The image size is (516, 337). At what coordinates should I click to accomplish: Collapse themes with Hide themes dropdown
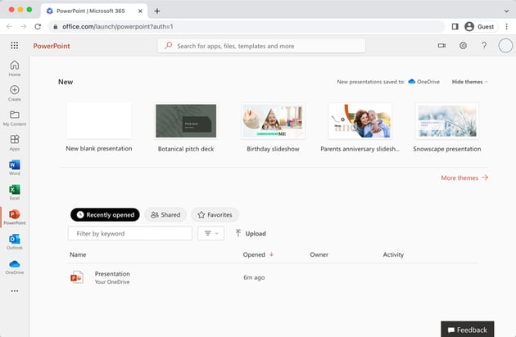[x=470, y=82]
